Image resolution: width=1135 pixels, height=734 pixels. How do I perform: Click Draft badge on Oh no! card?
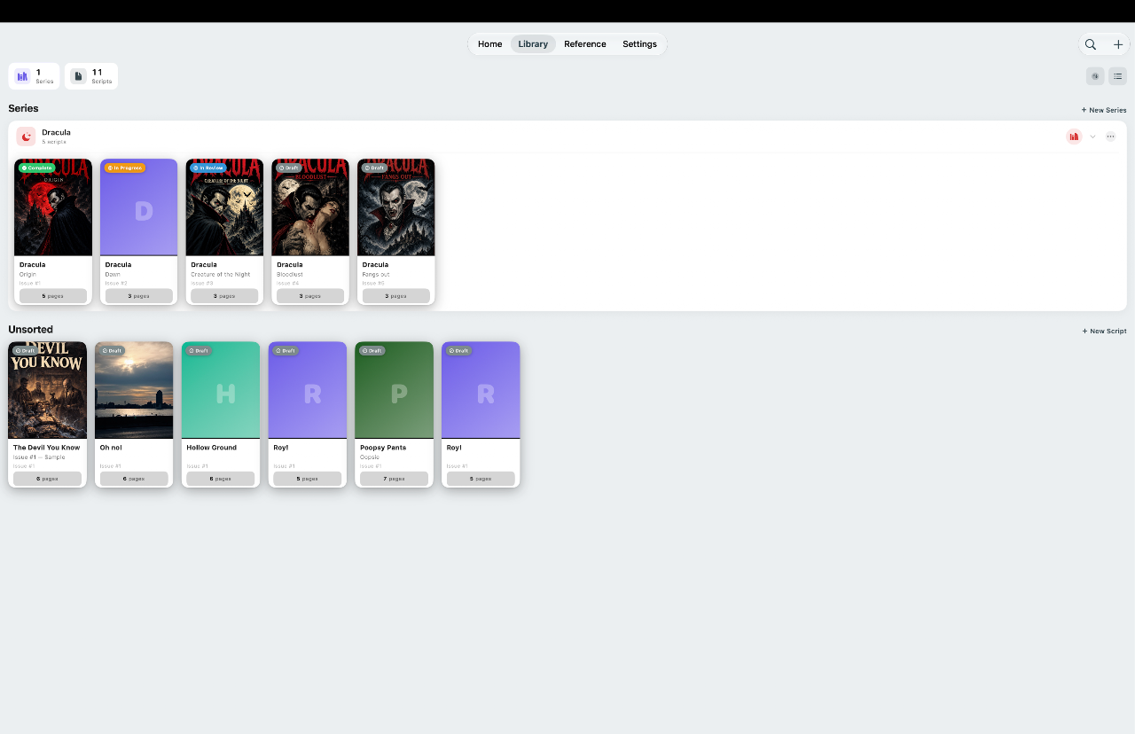click(x=111, y=350)
